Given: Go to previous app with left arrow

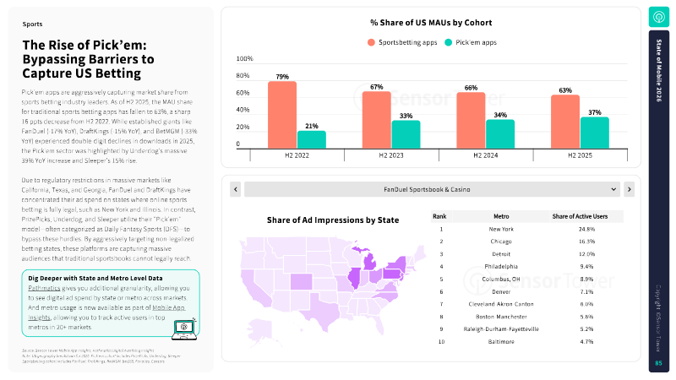Looking at the screenshot, I should click(x=236, y=189).
